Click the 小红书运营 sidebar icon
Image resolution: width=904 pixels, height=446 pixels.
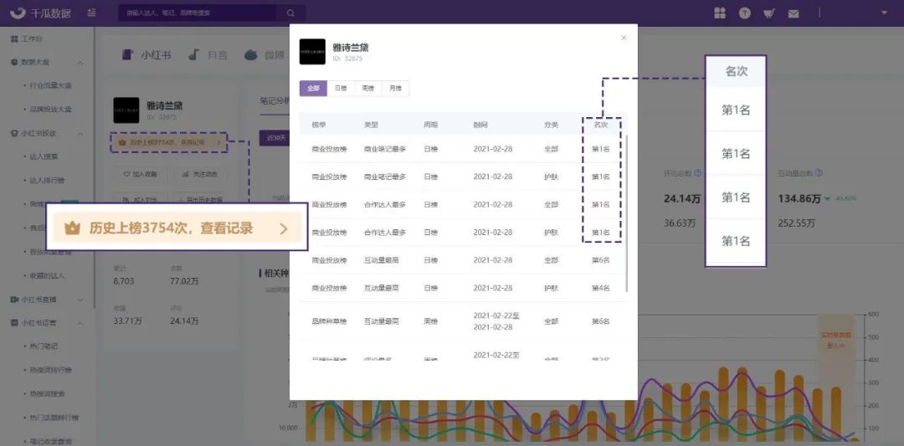pyautogui.click(x=14, y=323)
